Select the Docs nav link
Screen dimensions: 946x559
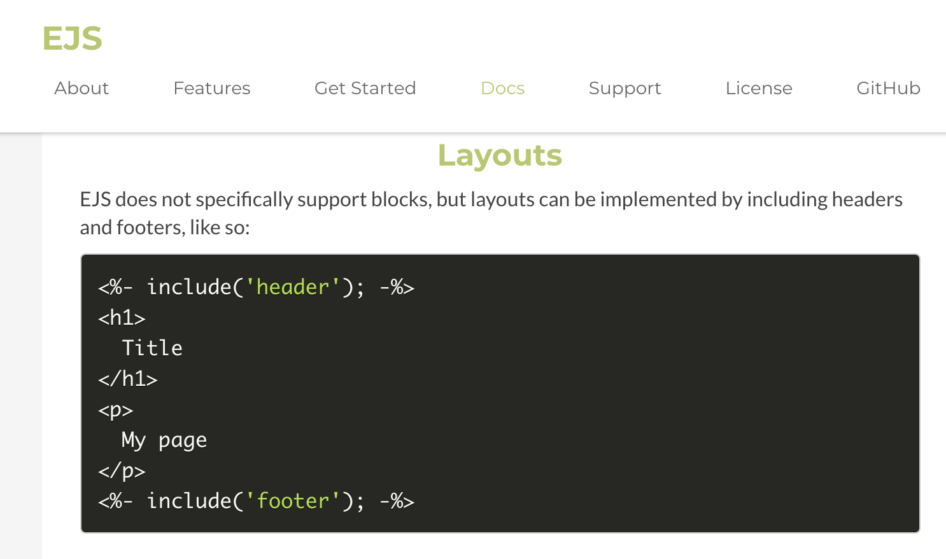click(x=503, y=88)
